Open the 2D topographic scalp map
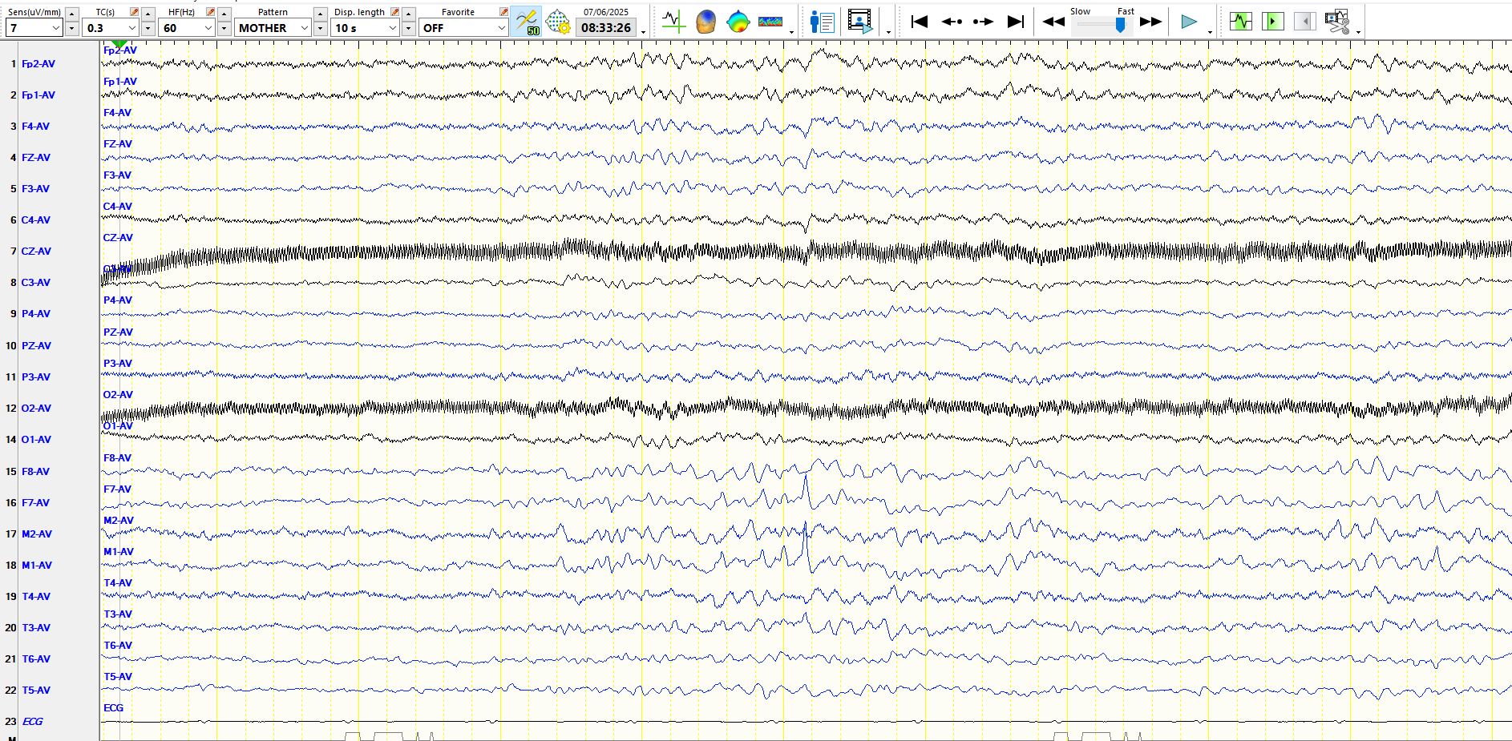The height and width of the screenshot is (741, 1512). (x=738, y=22)
